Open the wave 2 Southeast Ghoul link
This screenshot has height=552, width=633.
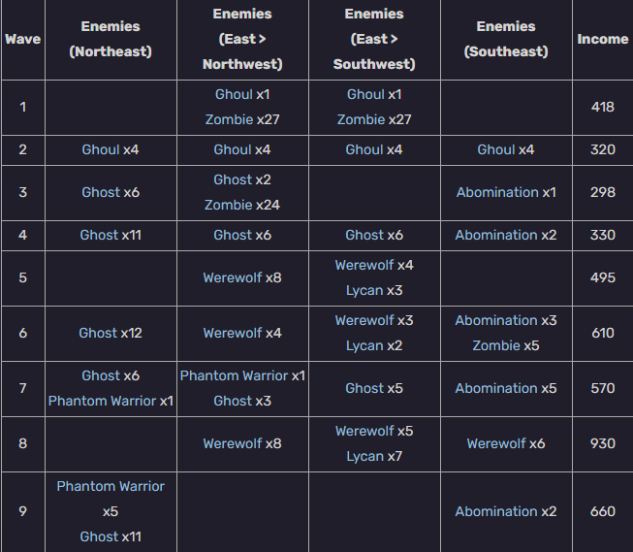coord(496,149)
